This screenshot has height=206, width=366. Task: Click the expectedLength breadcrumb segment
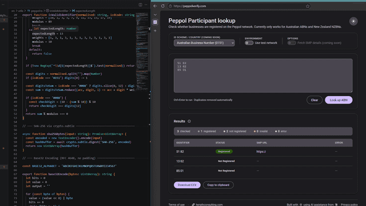click(85, 11)
